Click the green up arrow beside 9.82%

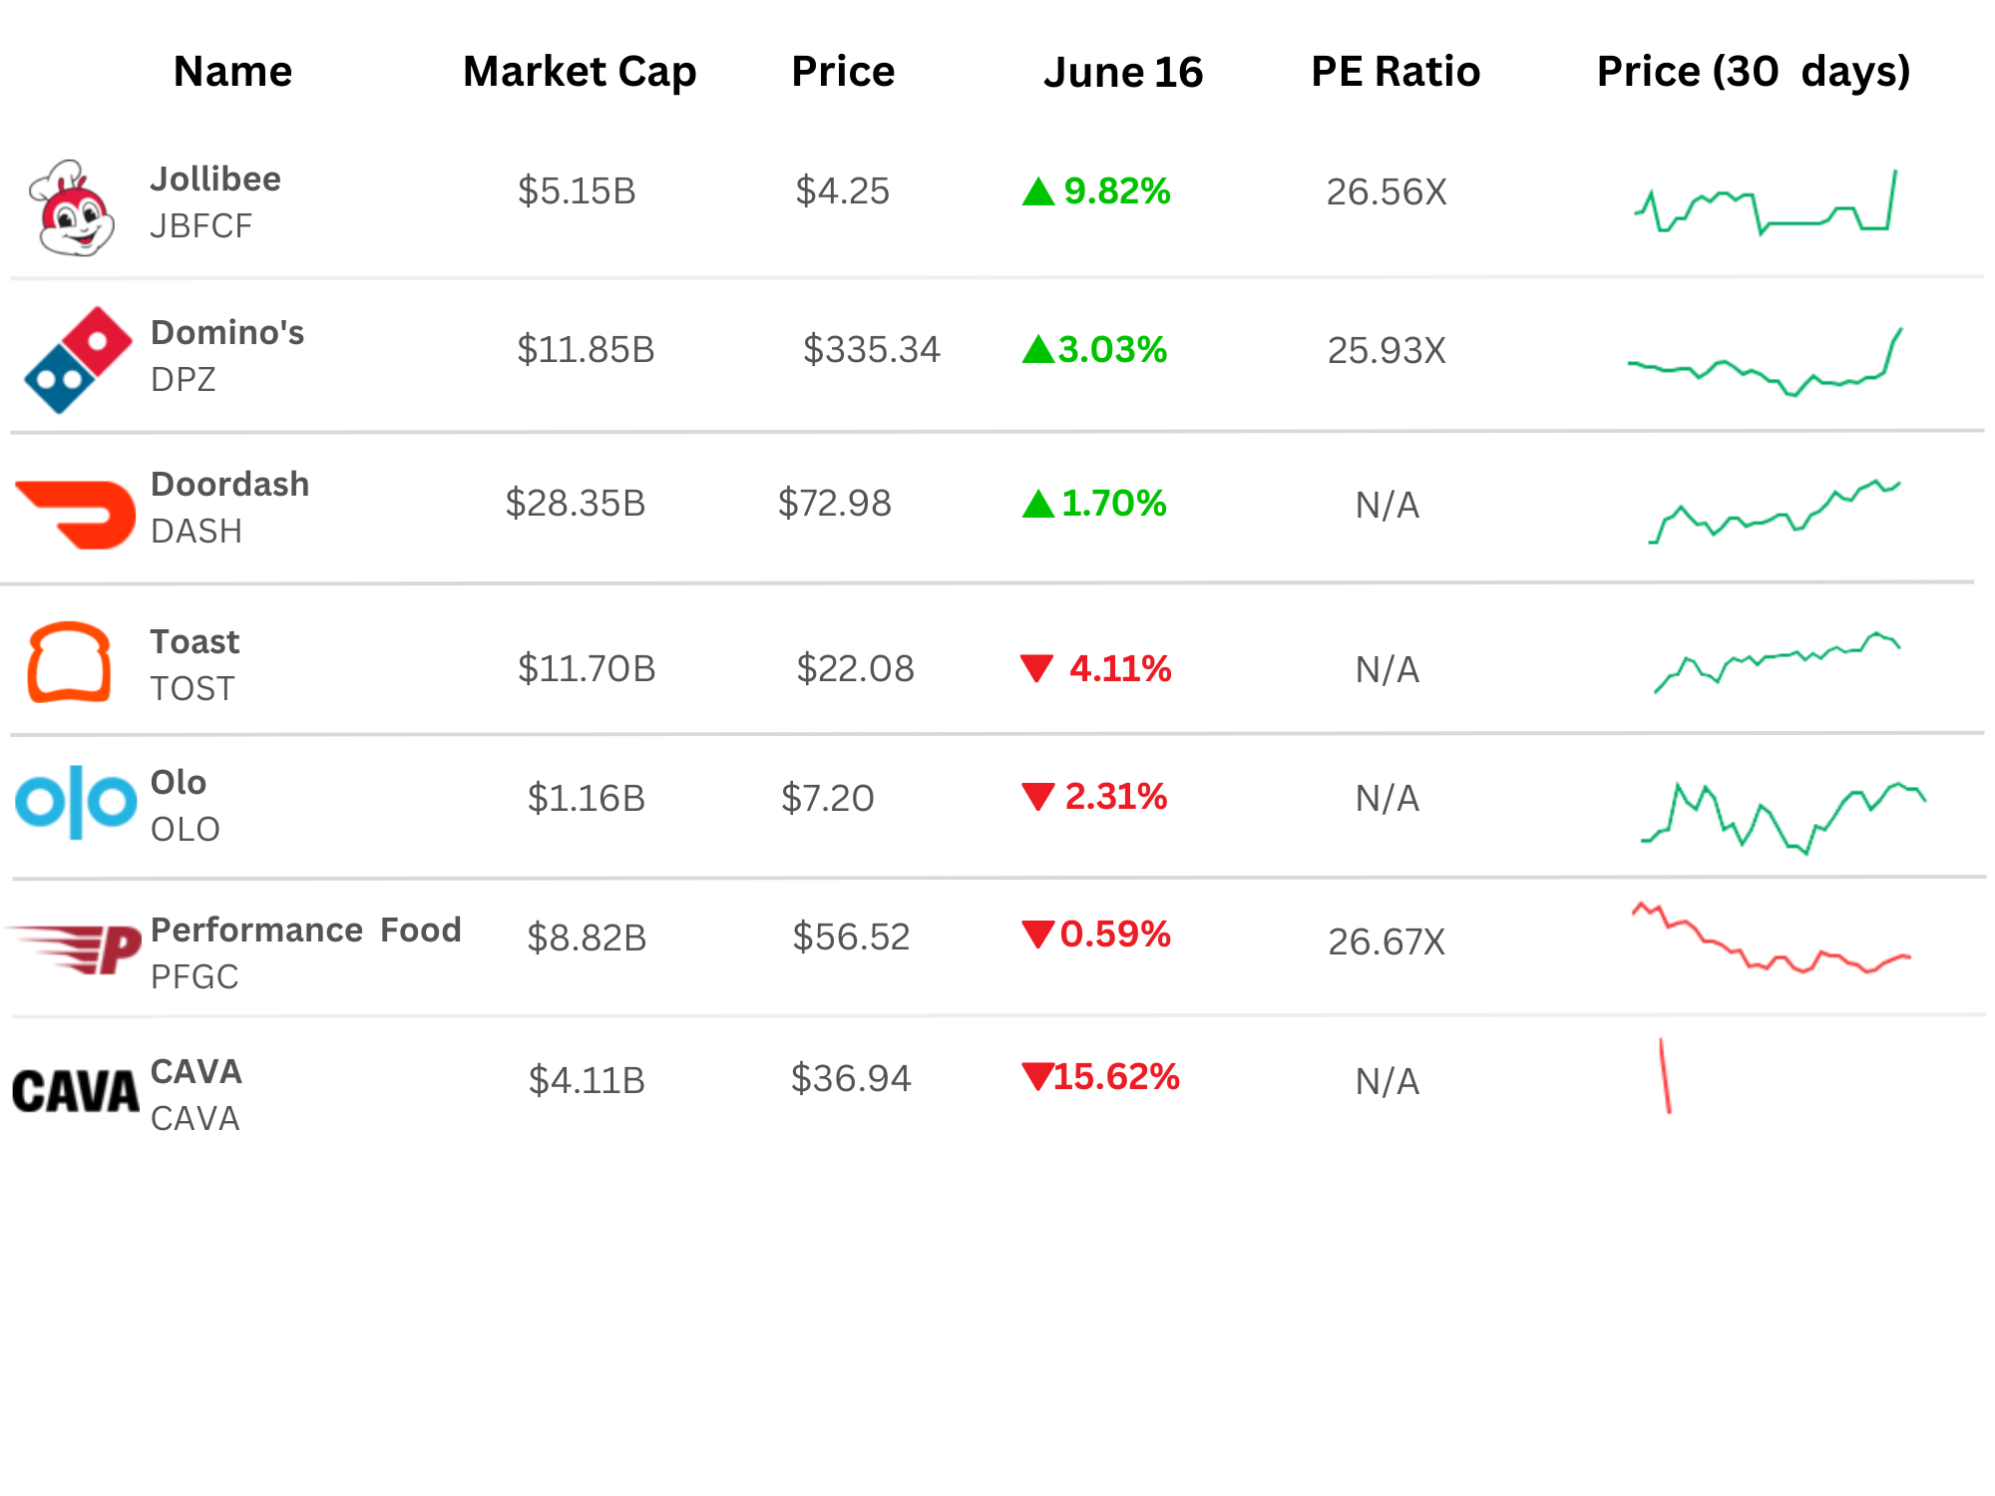pos(1038,191)
